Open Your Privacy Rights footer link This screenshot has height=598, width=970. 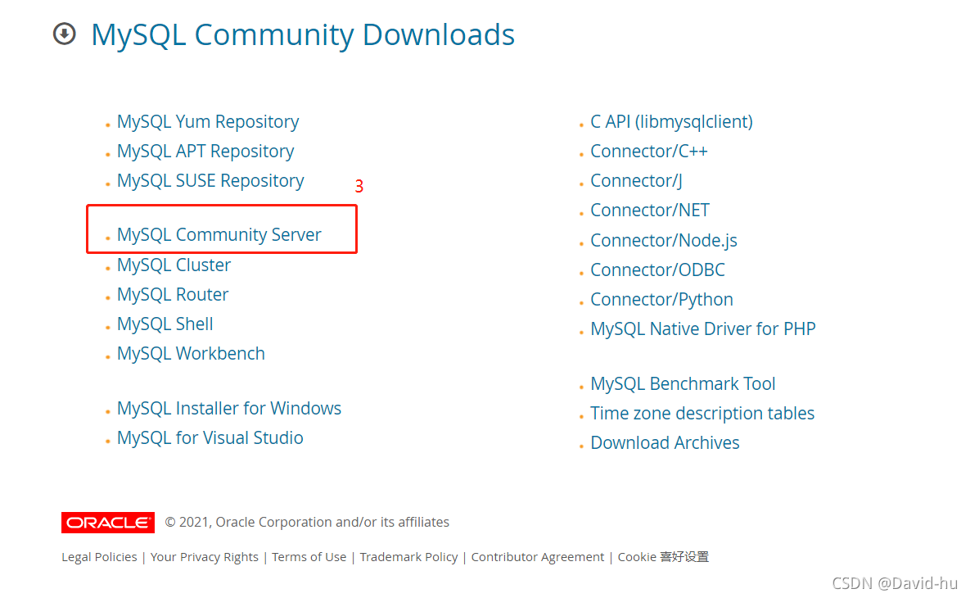click(204, 557)
